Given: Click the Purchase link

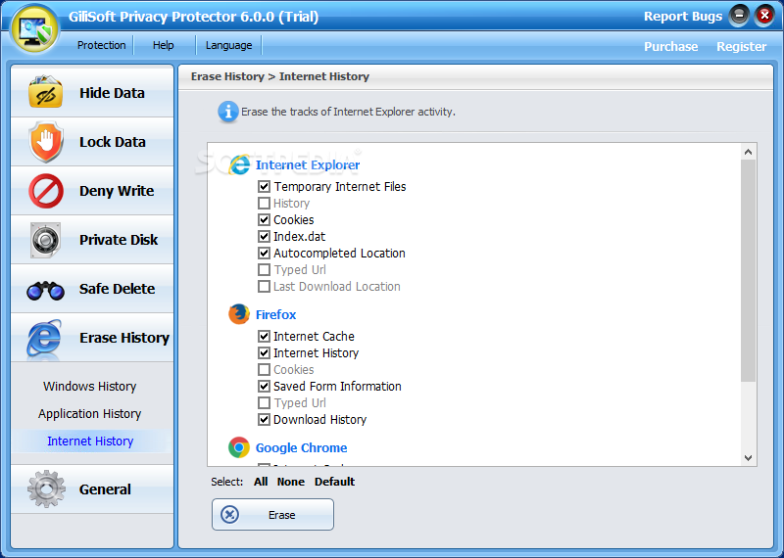Looking at the screenshot, I should pyautogui.click(x=670, y=46).
